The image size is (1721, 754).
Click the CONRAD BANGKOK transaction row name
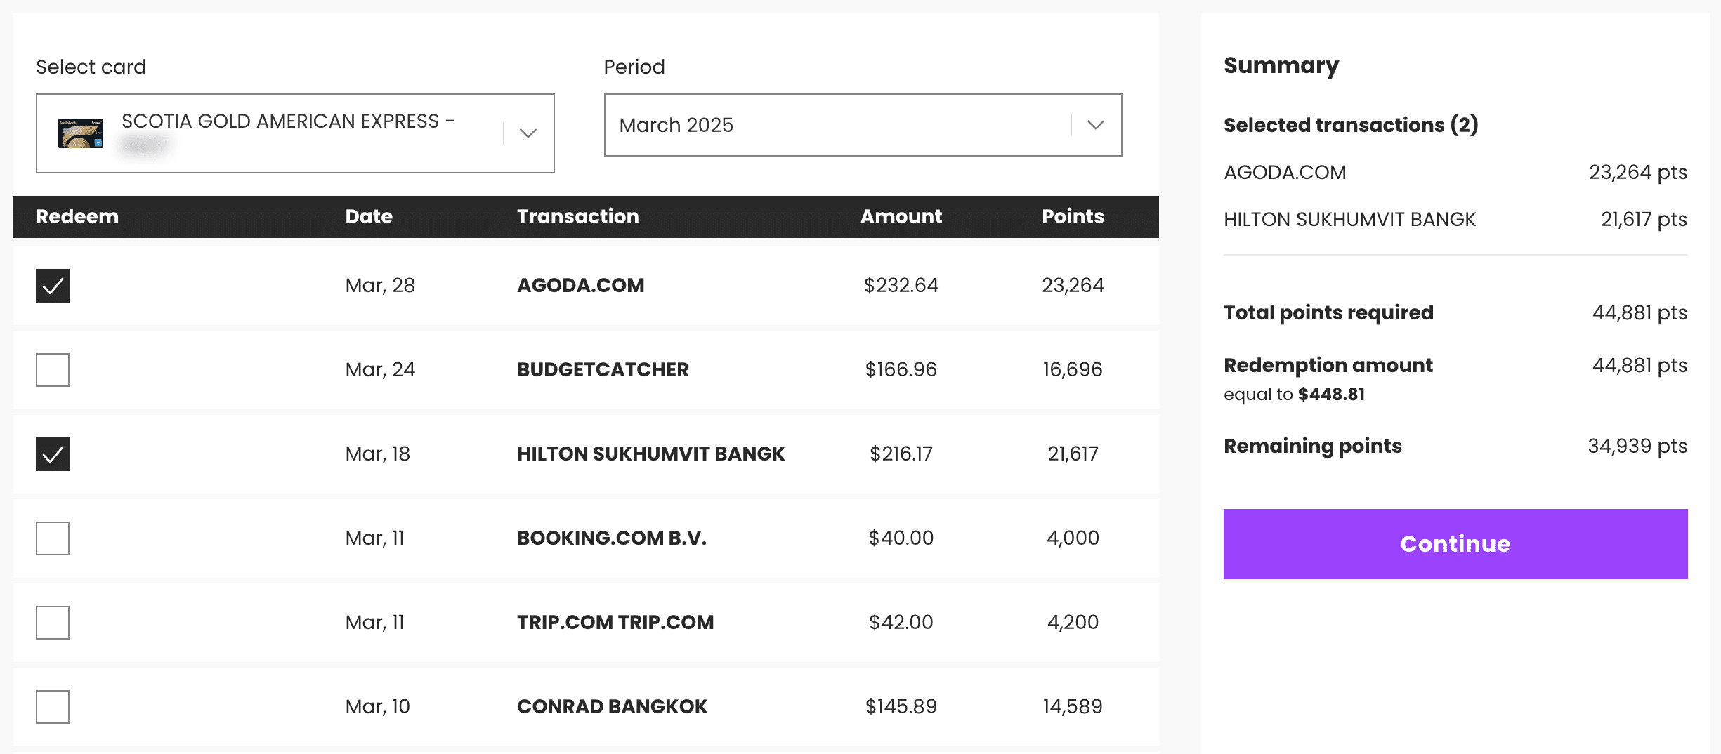[x=612, y=707]
